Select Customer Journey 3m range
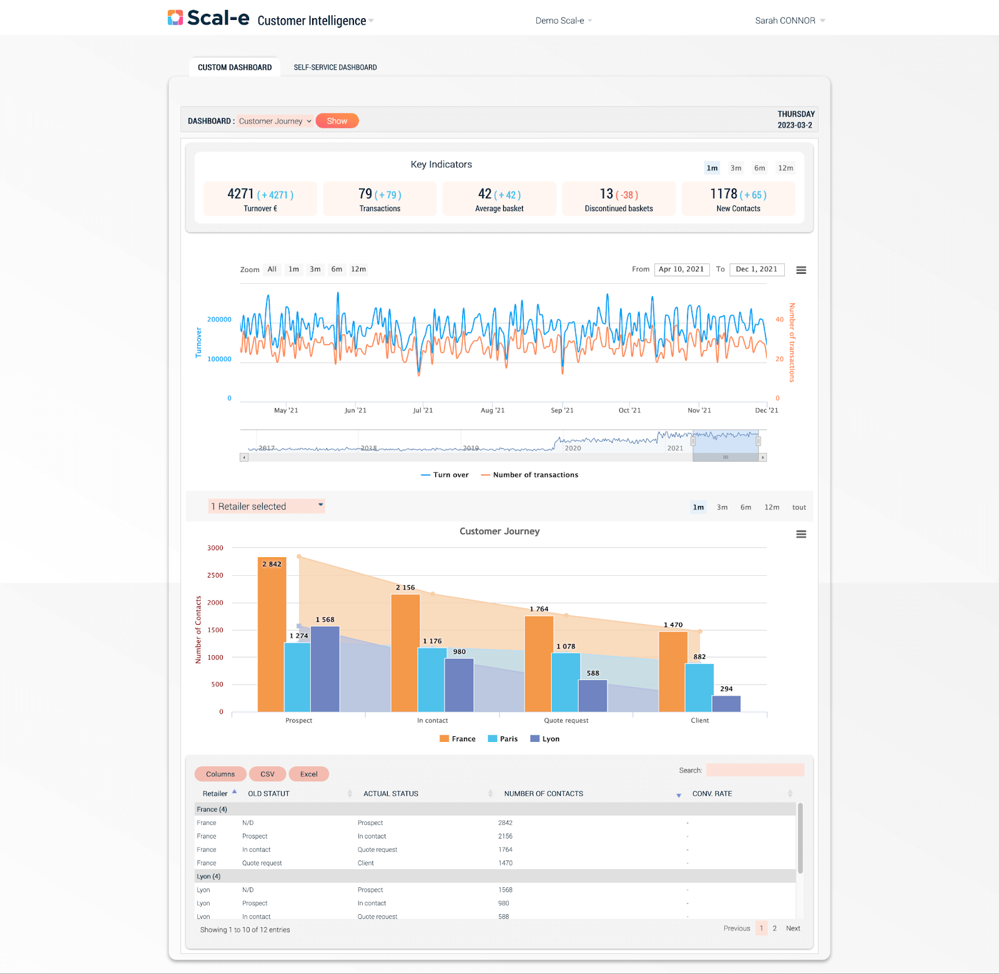This screenshot has width=999, height=974. point(722,507)
